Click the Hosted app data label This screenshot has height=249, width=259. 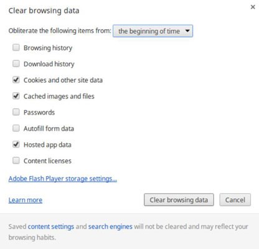47,145
